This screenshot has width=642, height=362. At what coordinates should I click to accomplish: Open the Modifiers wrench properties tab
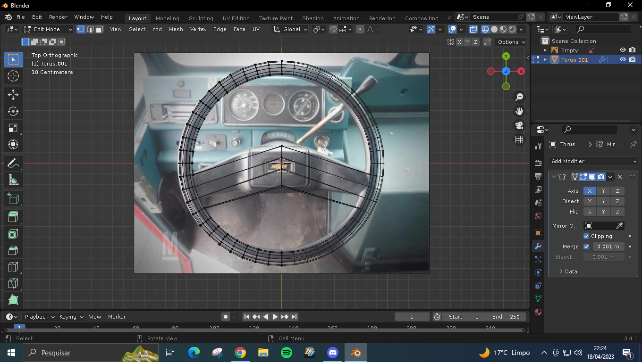538,246
